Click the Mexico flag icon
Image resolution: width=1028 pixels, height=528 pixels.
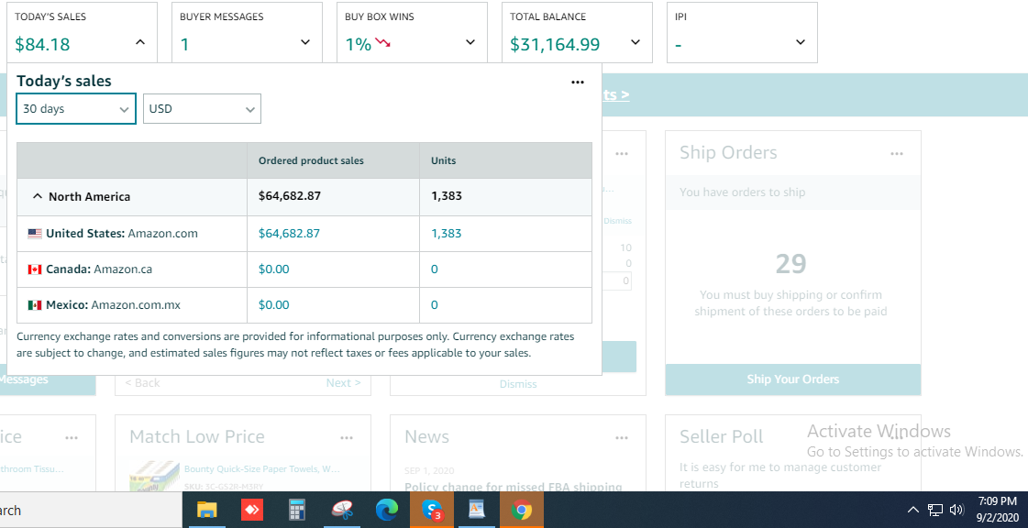35,304
